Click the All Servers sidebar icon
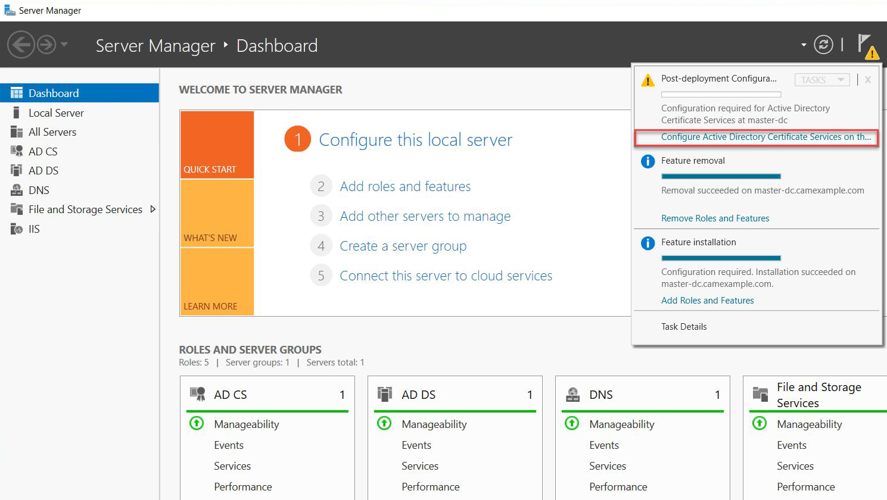Image resolution: width=887 pixels, height=500 pixels. pyautogui.click(x=17, y=132)
